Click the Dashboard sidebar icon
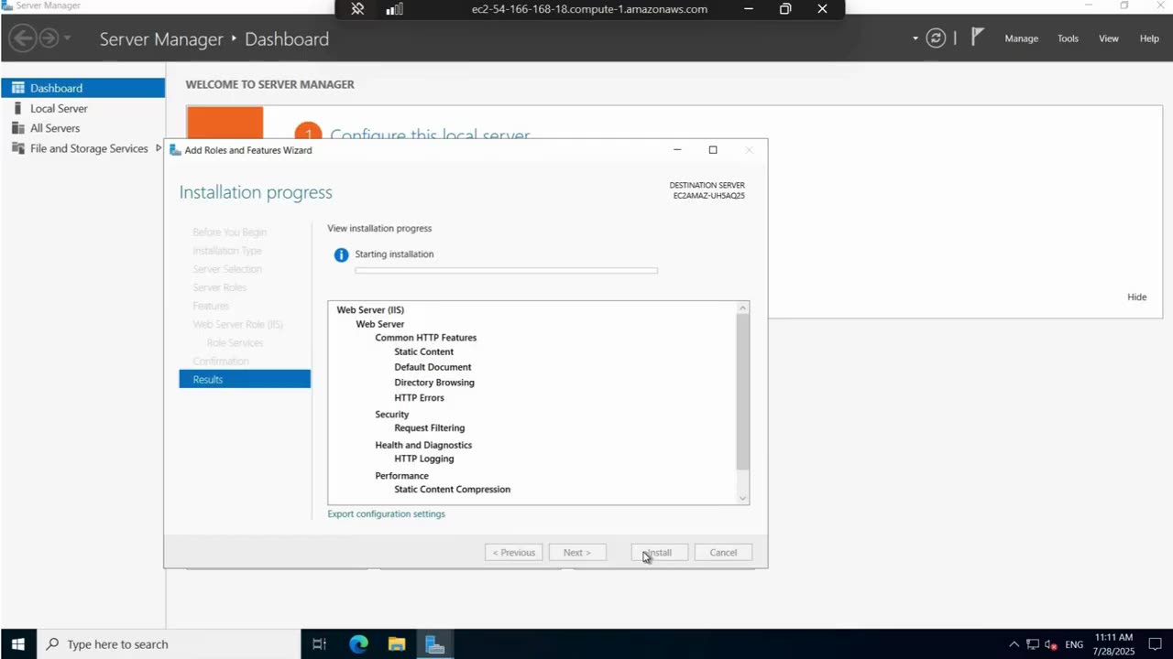Screen dimensions: 1173x659 click(17, 88)
